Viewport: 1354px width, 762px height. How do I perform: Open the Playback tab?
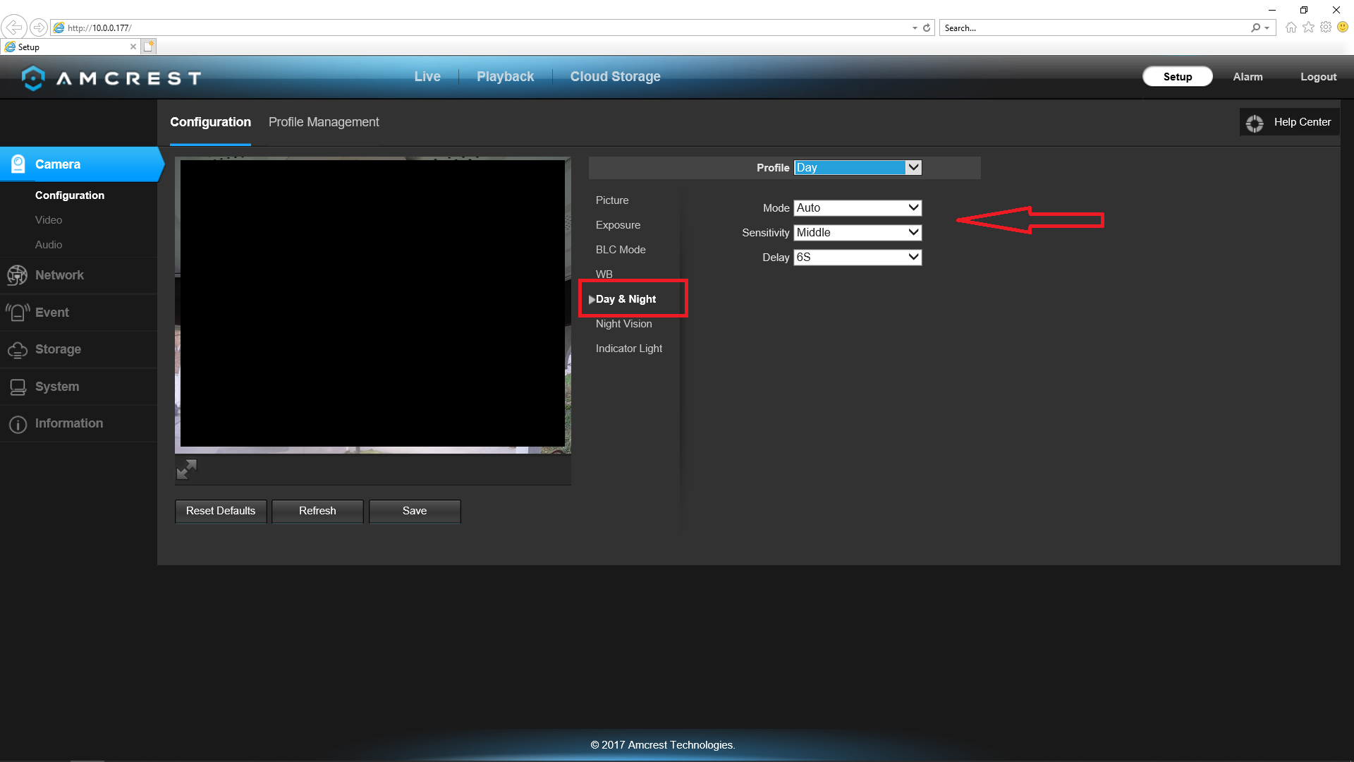click(505, 76)
